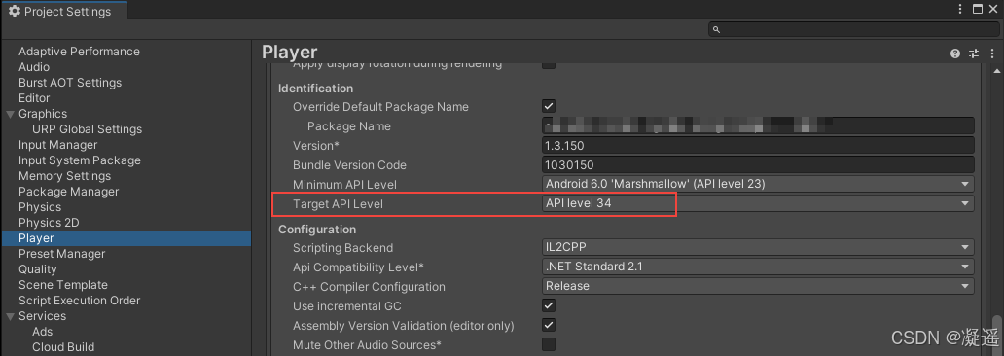This screenshot has height=356, width=1004.
Task: Select Input Manager category
Action: click(57, 145)
